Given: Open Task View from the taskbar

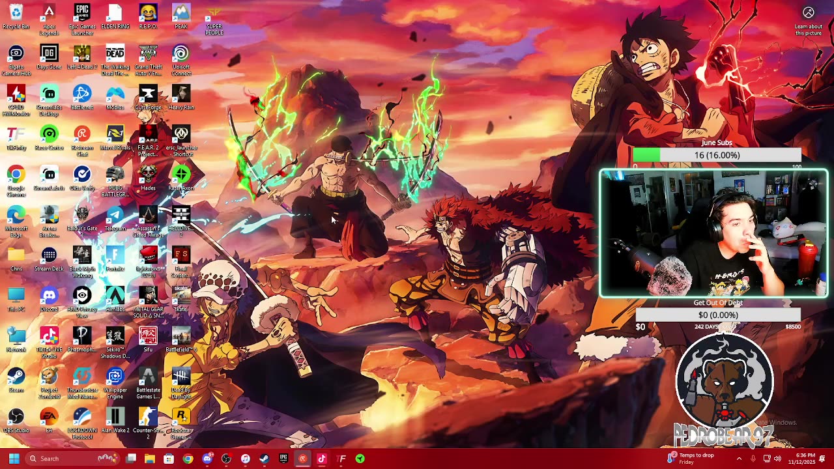Looking at the screenshot, I should pyautogui.click(x=131, y=459).
